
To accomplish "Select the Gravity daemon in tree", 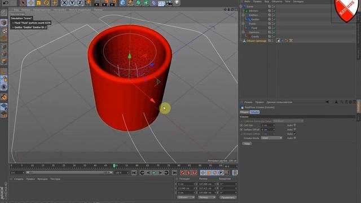I will click(x=255, y=37).
